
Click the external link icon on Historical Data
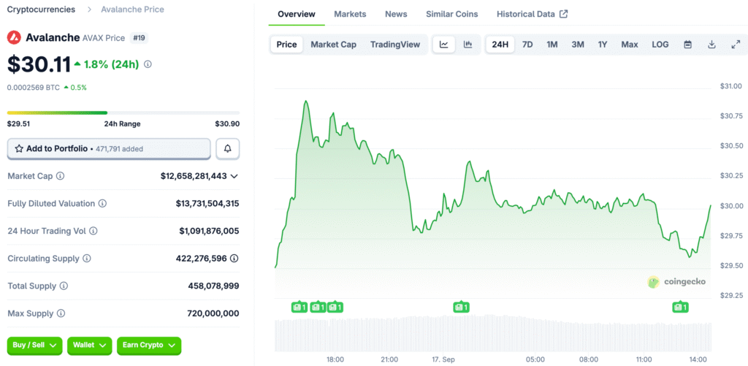point(563,14)
